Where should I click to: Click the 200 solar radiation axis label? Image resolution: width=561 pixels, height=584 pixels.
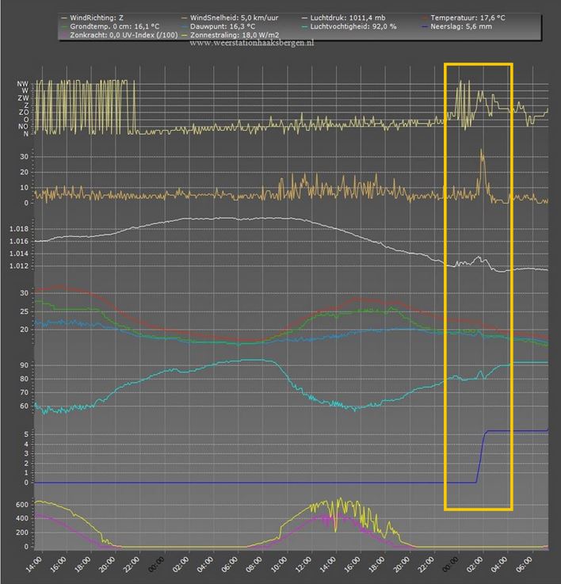click(22, 532)
